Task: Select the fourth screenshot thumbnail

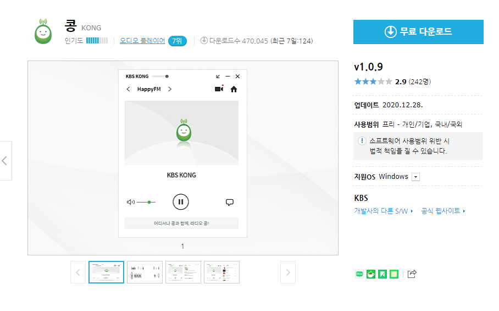Action: click(222, 272)
